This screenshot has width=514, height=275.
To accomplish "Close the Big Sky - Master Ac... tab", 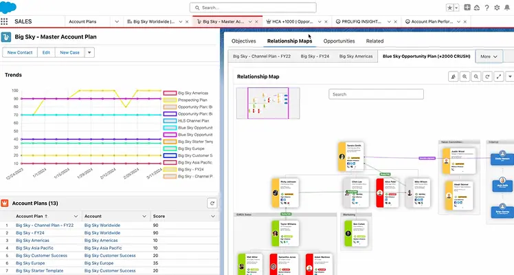I will point(256,21).
